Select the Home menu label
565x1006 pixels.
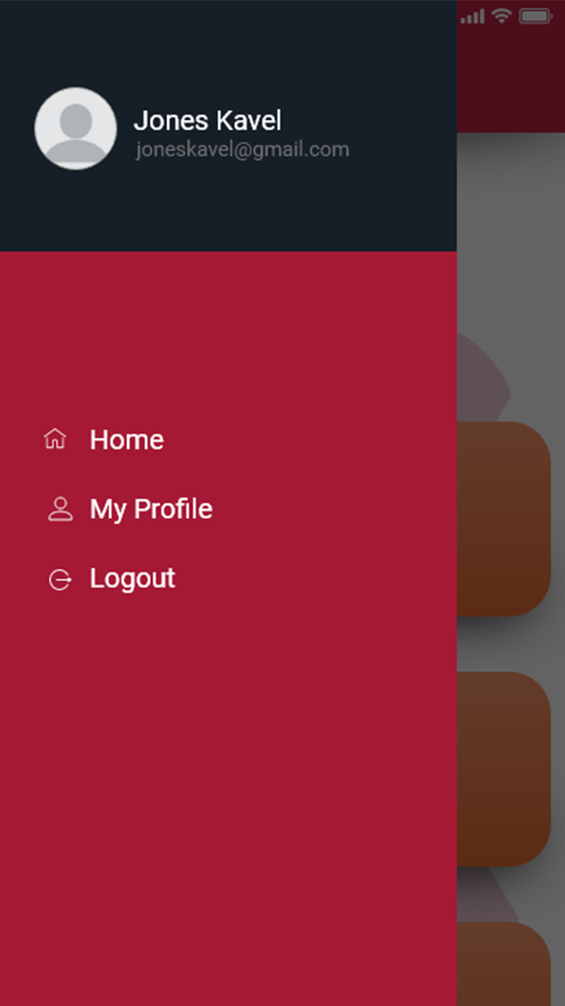point(127,440)
